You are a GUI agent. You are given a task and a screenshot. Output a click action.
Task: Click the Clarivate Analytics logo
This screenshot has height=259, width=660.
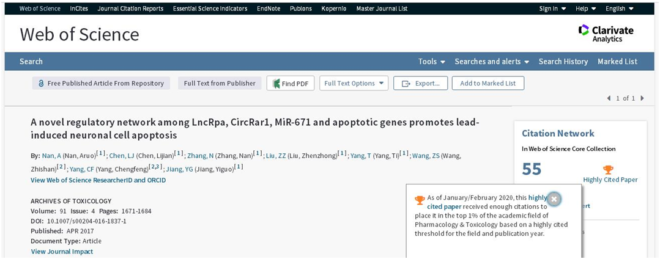point(606,34)
